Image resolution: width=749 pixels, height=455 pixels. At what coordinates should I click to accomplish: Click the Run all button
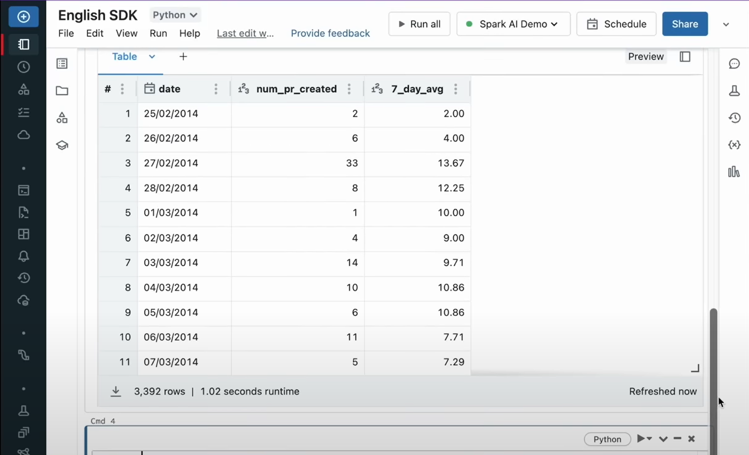pos(419,24)
